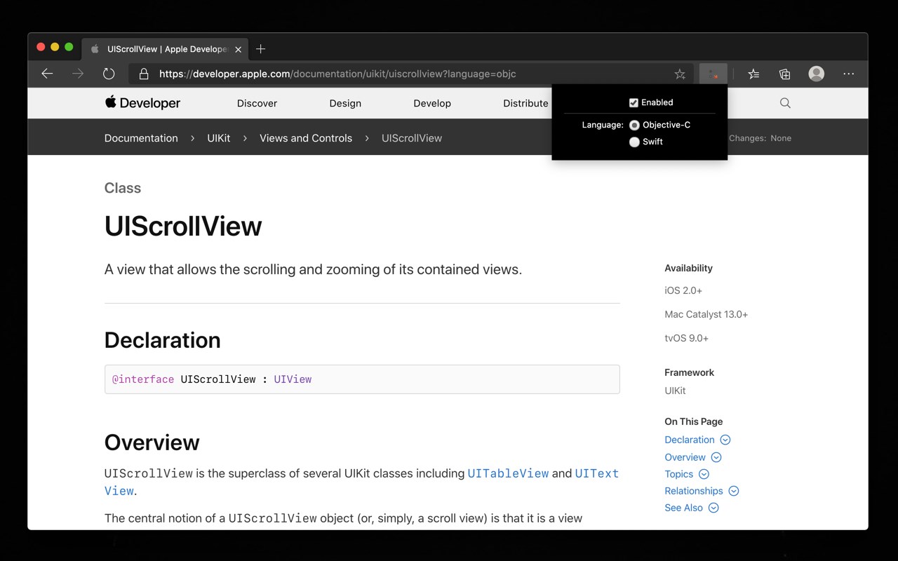Open the Collections panel
The height and width of the screenshot is (561, 898).
(x=785, y=74)
